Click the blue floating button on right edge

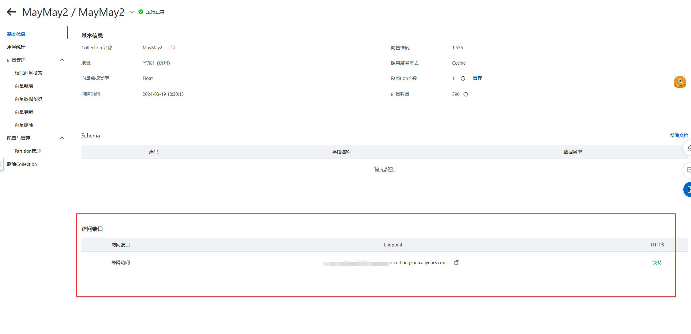coord(688,190)
